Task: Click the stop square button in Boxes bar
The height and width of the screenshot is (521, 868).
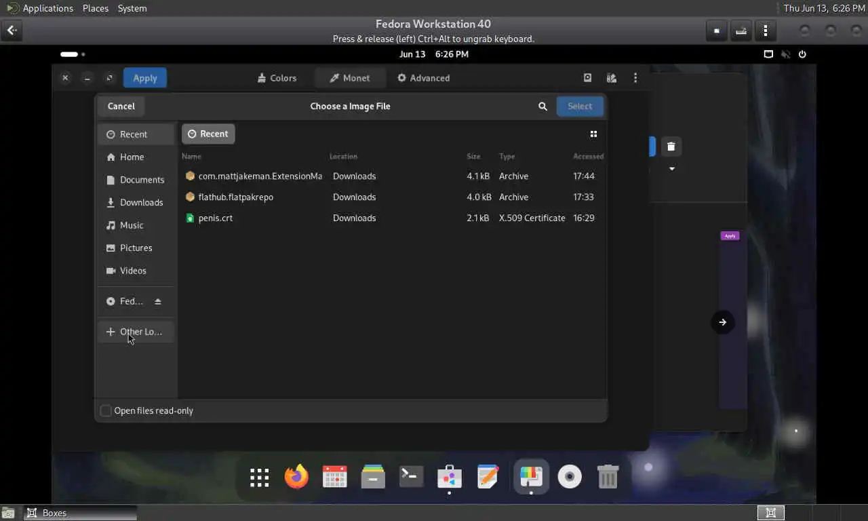Action: [717, 31]
